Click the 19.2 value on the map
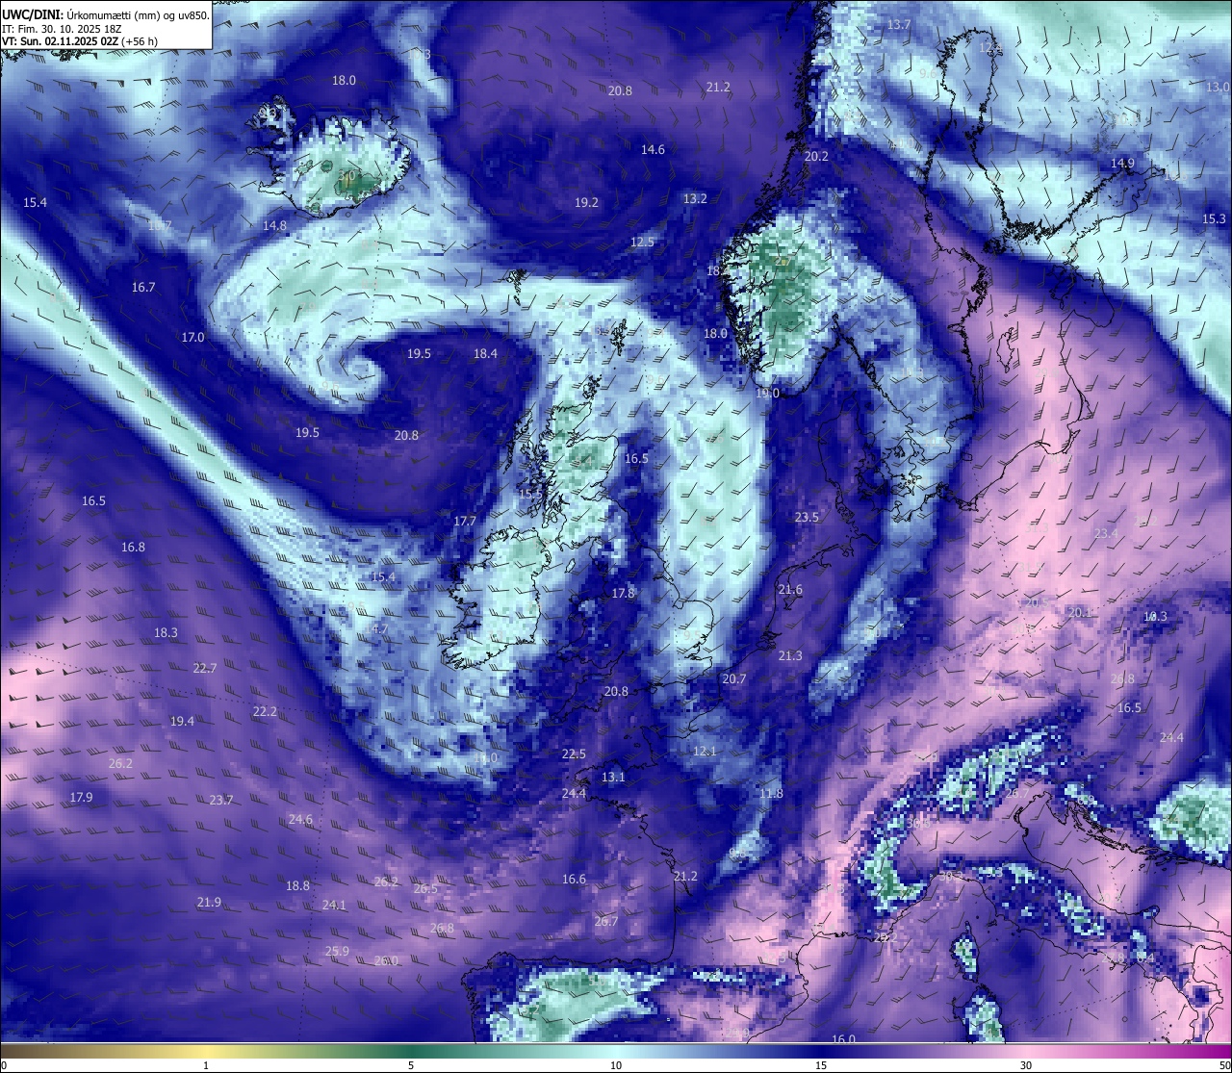This screenshot has height=1073, width=1232. 586,202
